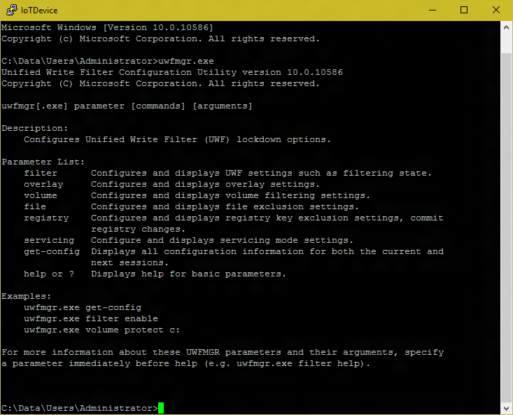Click the 'Parameter List:' heading
Screen dimensions: 513x415
pyautogui.click(x=43, y=162)
